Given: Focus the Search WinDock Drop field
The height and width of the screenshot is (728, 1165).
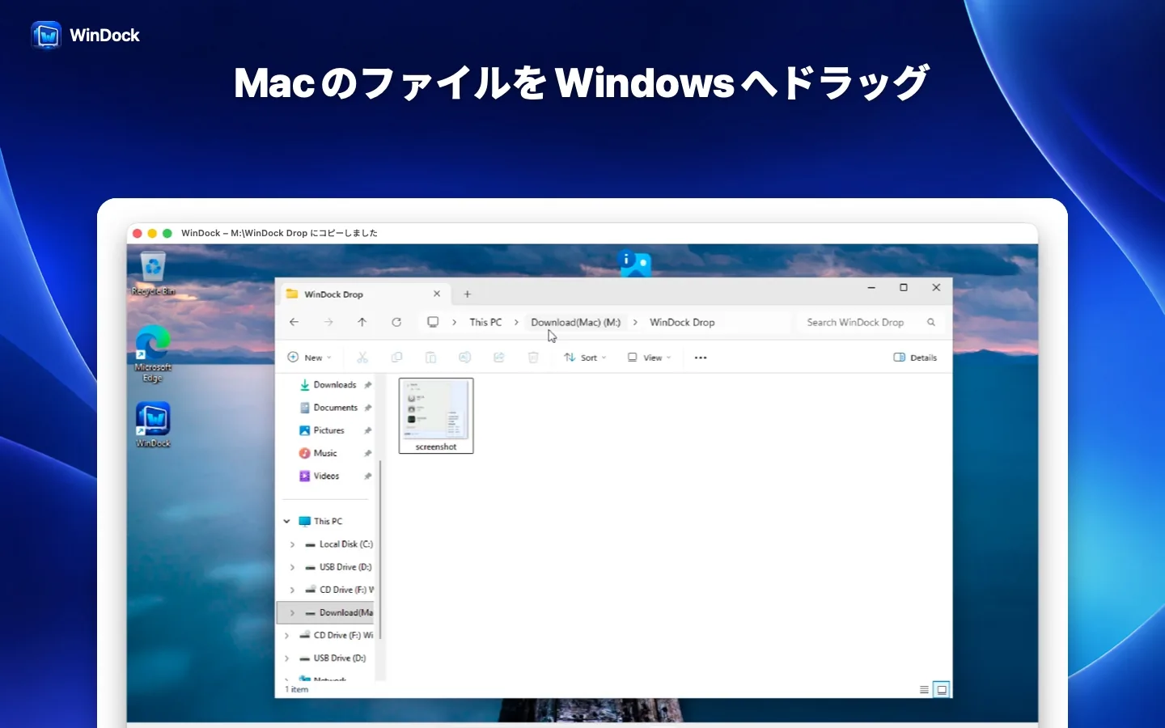Looking at the screenshot, I should point(871,322).
